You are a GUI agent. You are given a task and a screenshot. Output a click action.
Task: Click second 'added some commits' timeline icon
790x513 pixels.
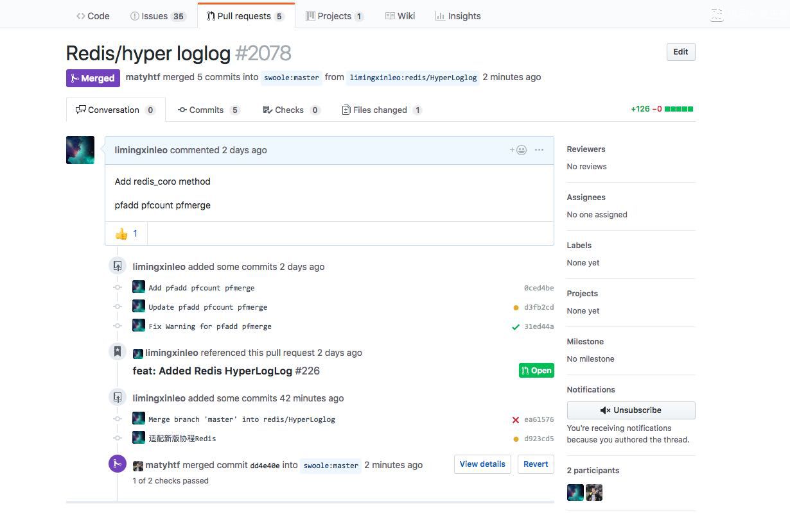click(118, 397)
